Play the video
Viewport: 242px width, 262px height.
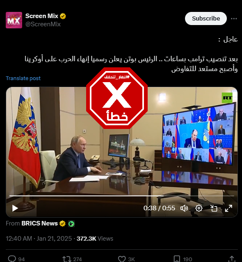[x=15, y=208]
